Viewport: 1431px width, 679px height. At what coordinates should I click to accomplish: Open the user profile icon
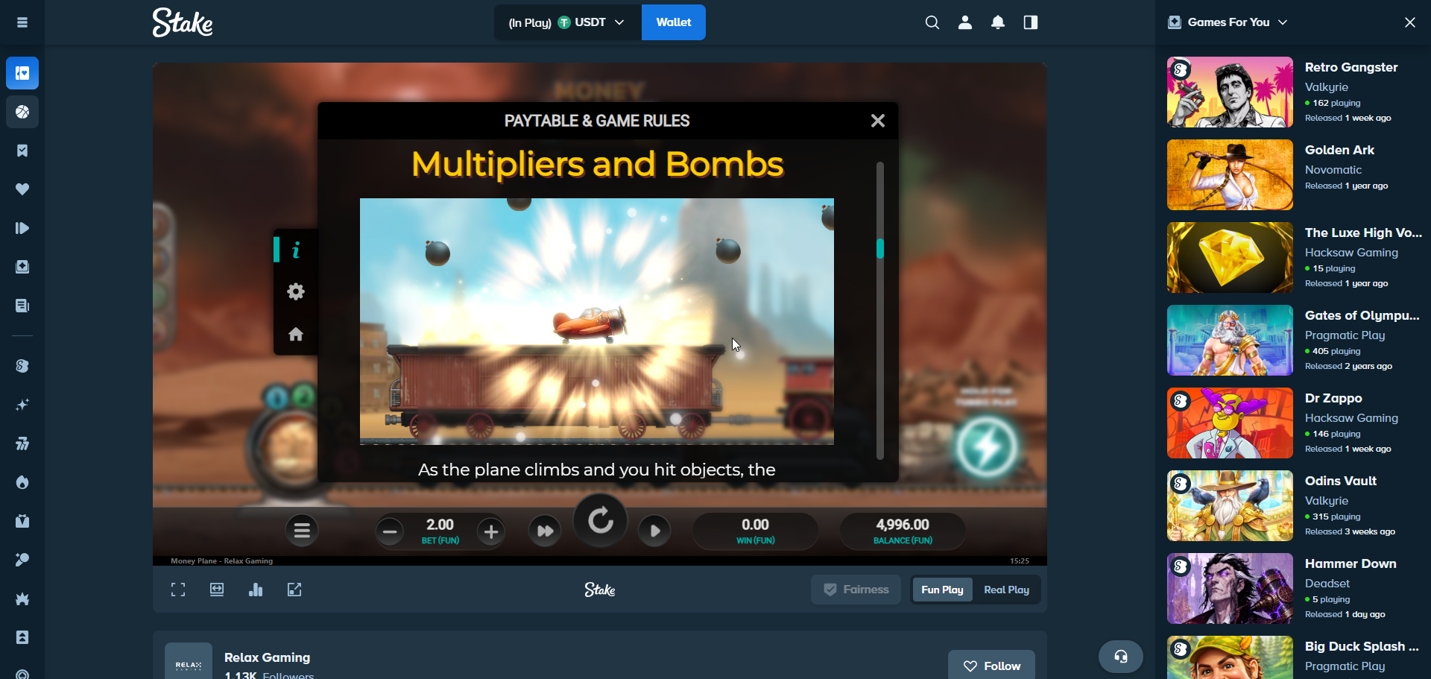[965, 22]
